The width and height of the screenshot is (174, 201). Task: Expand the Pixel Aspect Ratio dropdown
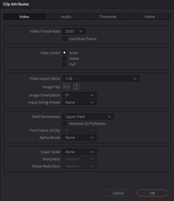coord(101,78)
